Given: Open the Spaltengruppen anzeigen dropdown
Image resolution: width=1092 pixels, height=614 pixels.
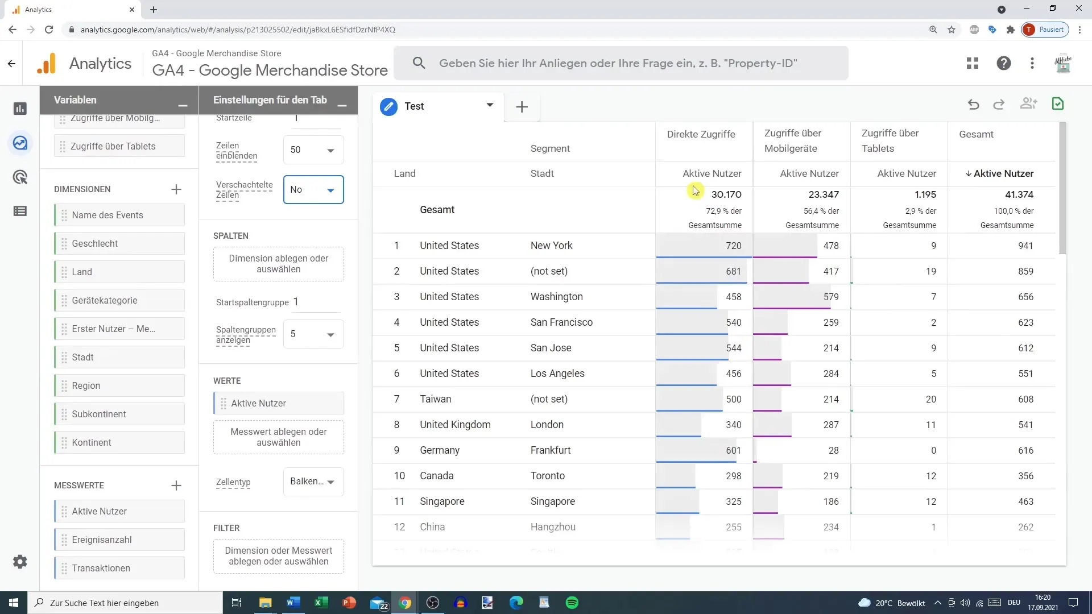Looking at the screenshot, I should [x=313, y=334].
